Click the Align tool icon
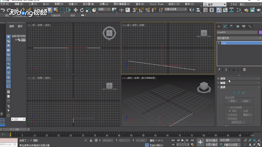The image size is (262, 147). tap(198, 10)
